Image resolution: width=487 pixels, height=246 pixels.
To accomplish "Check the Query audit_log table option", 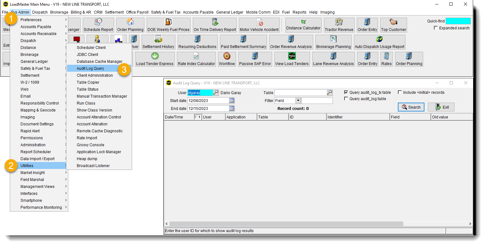I will pos(346,99).
